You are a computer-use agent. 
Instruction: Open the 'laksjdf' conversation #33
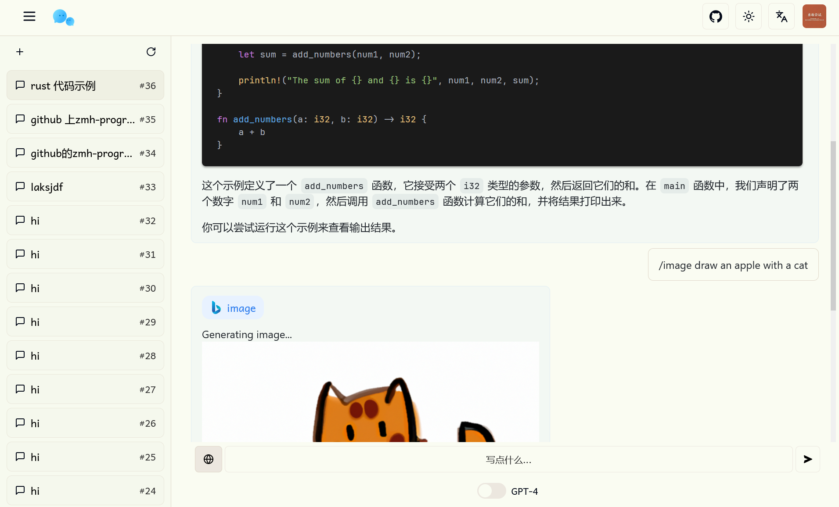pyautogui.click(x=85, y=187)
